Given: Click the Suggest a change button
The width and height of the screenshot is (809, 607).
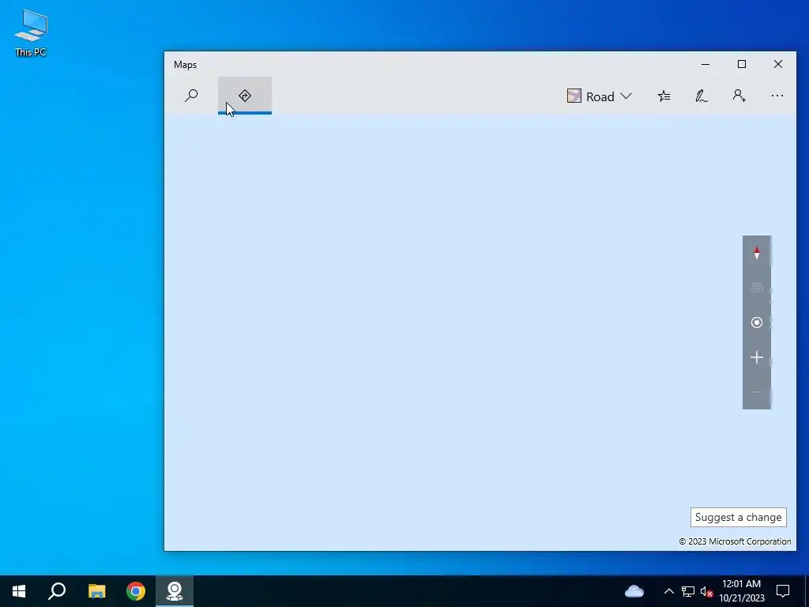Looking at the screenshot, I should click(739, 517).
